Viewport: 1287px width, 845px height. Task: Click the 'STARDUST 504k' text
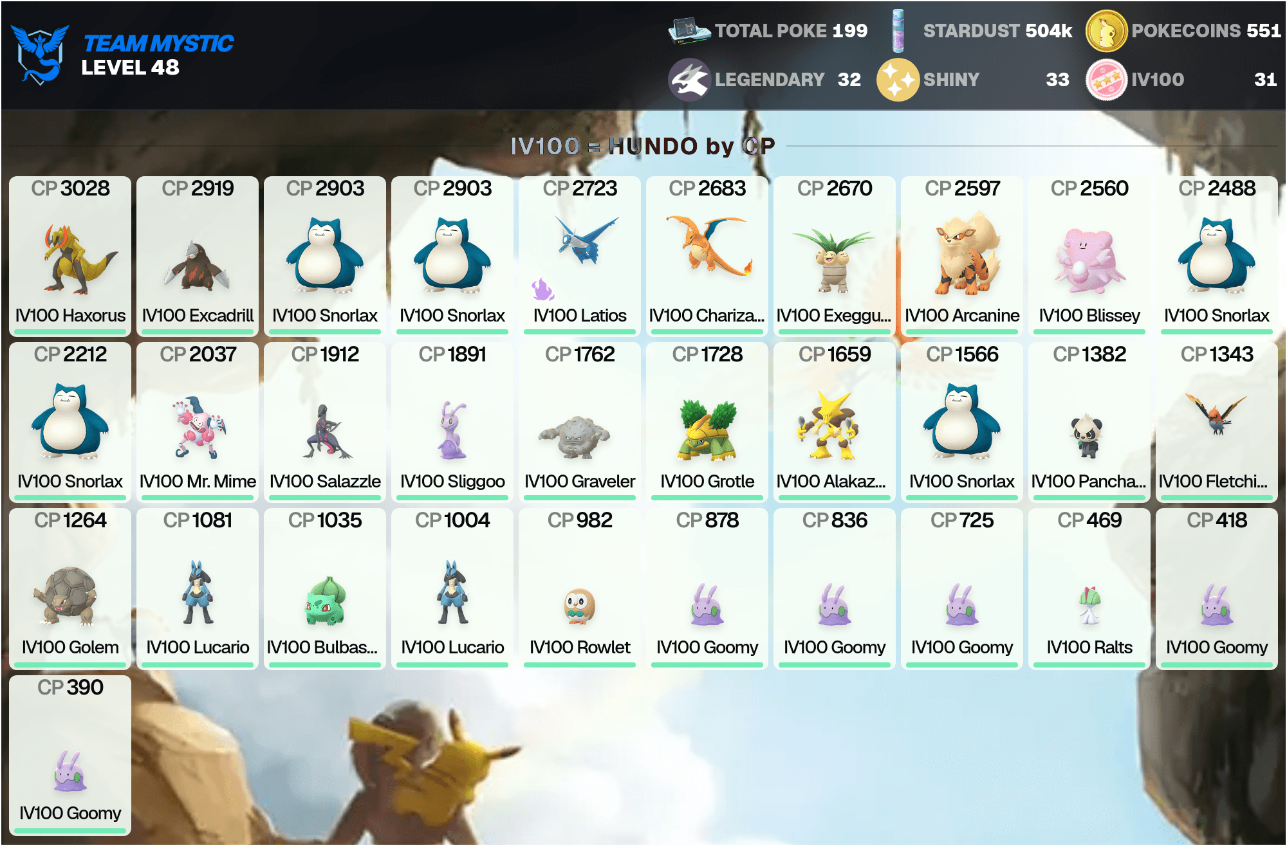point(998,31)
